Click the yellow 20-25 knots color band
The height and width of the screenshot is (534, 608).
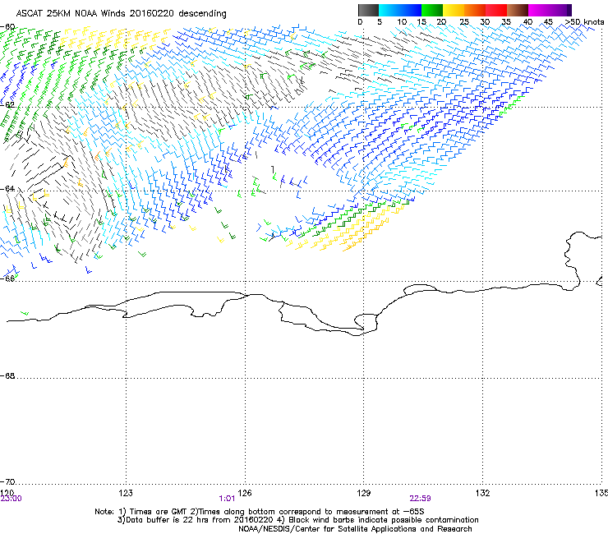click(454, 10)
